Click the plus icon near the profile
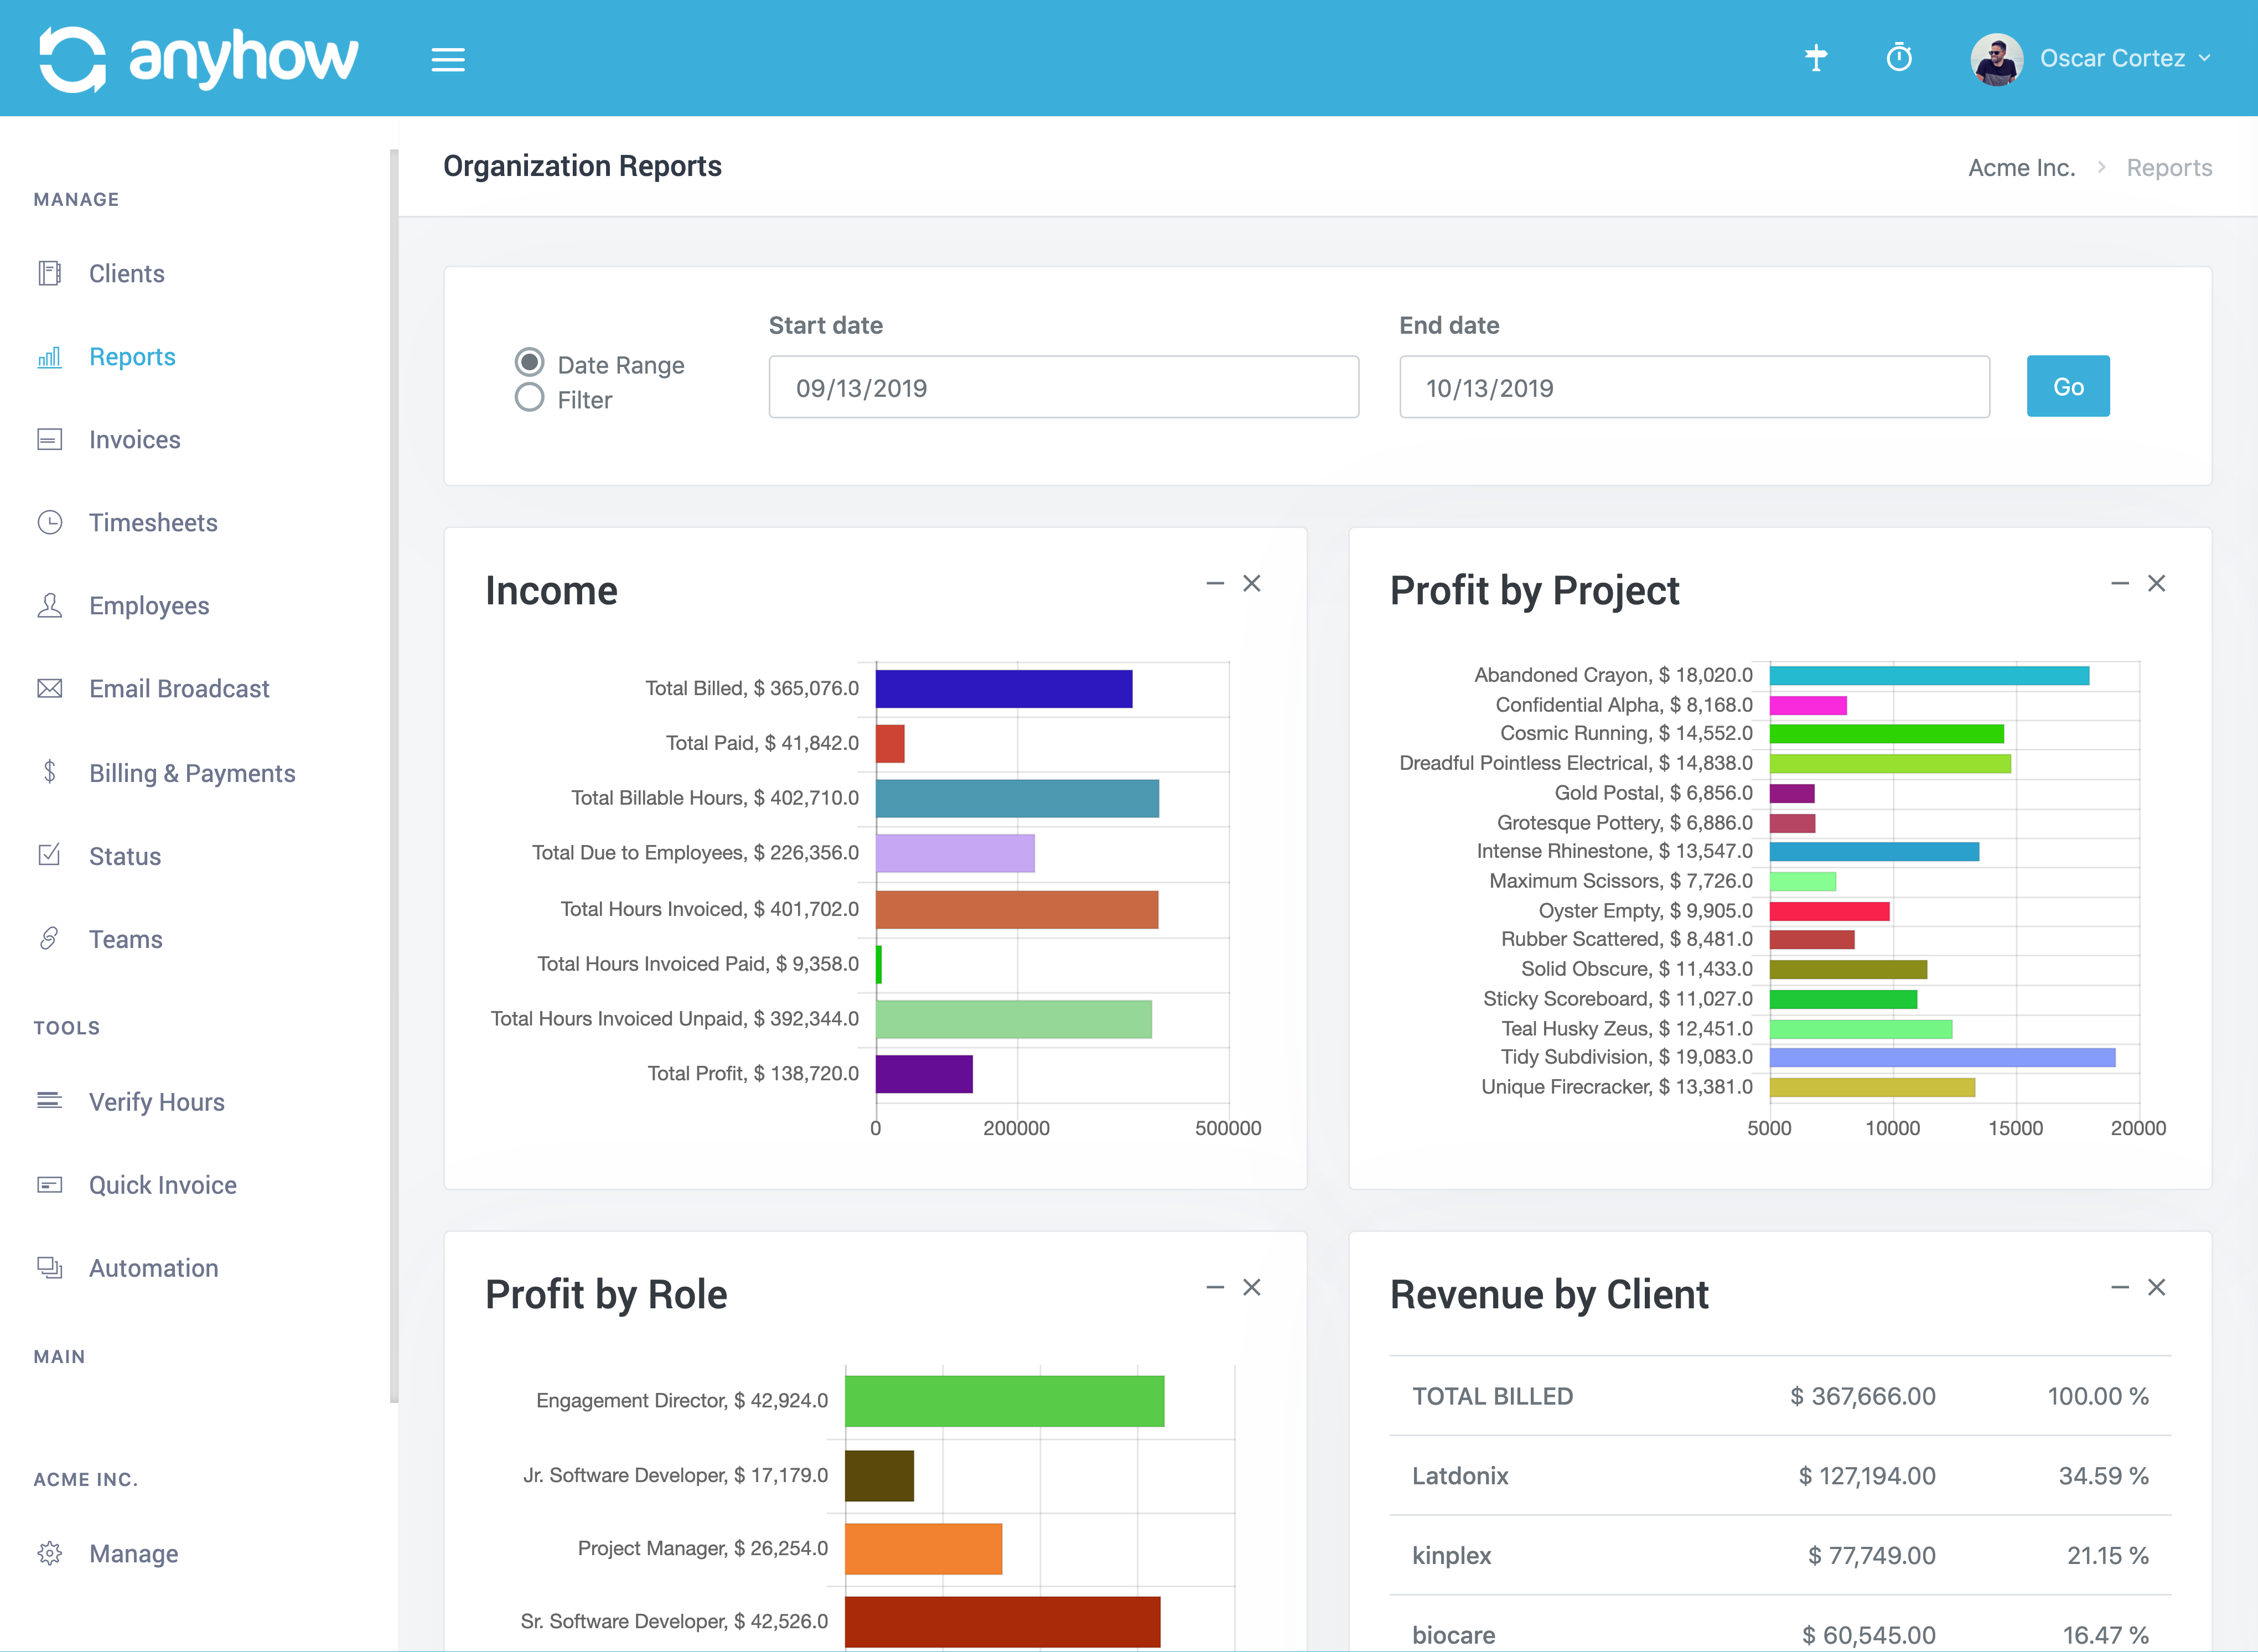Image resolution: width=2258 pixels, height=1652 pixels. tap(1815, 58)
